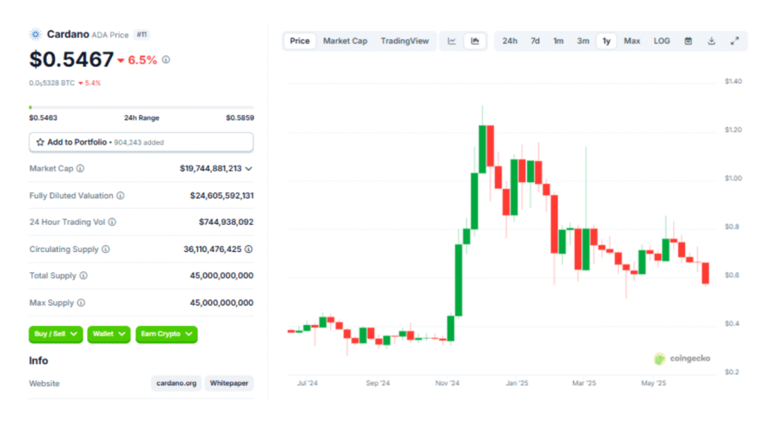Switch to the TradingView tab
This screenshot has width=770, height=422.
tap(405, 41)
